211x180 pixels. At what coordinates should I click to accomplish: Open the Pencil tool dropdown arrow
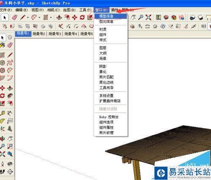(28, 18)
